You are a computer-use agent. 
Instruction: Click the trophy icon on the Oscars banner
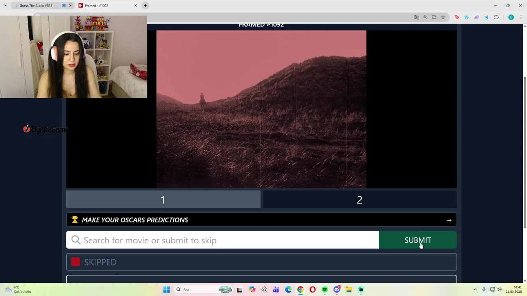coord(75,220)
